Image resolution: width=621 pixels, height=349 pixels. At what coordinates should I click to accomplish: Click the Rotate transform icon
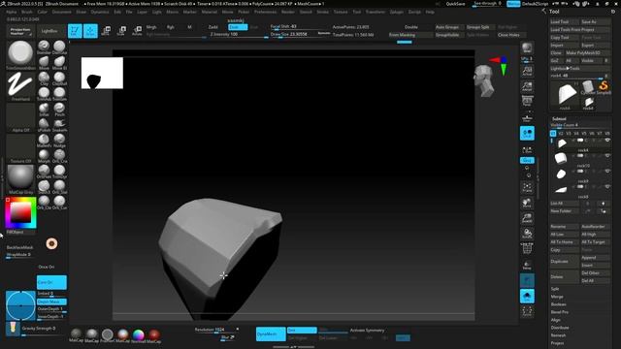coord(137,31)
